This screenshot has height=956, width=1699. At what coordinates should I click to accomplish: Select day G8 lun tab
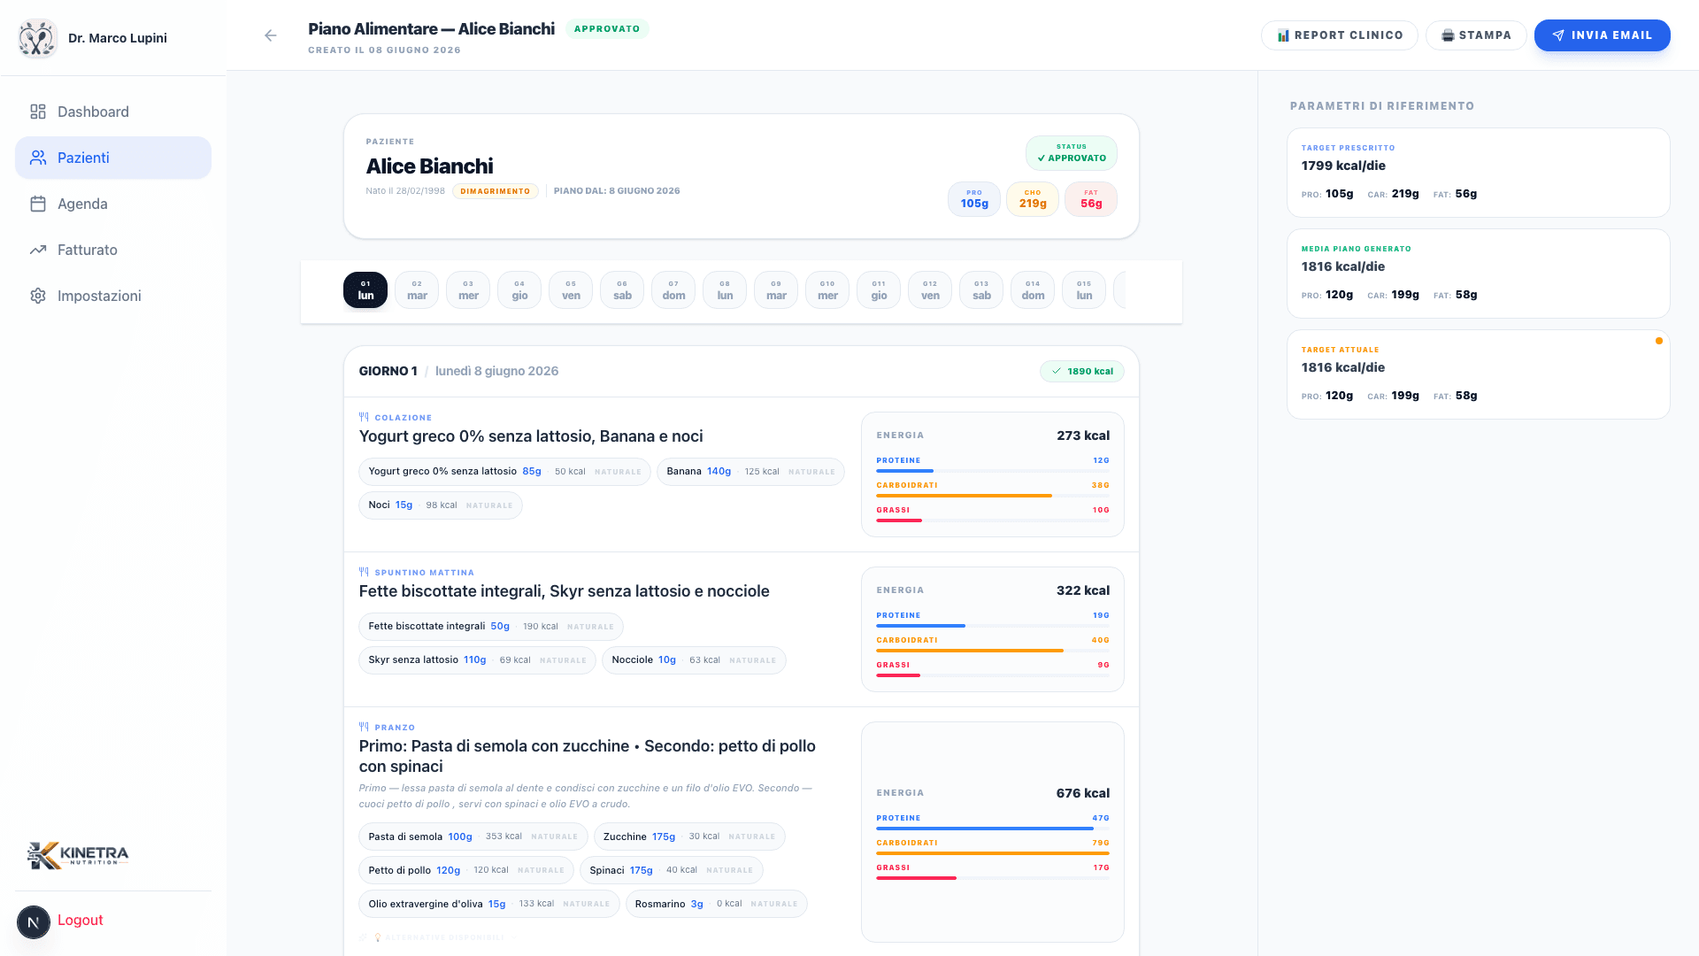point(725,290)
